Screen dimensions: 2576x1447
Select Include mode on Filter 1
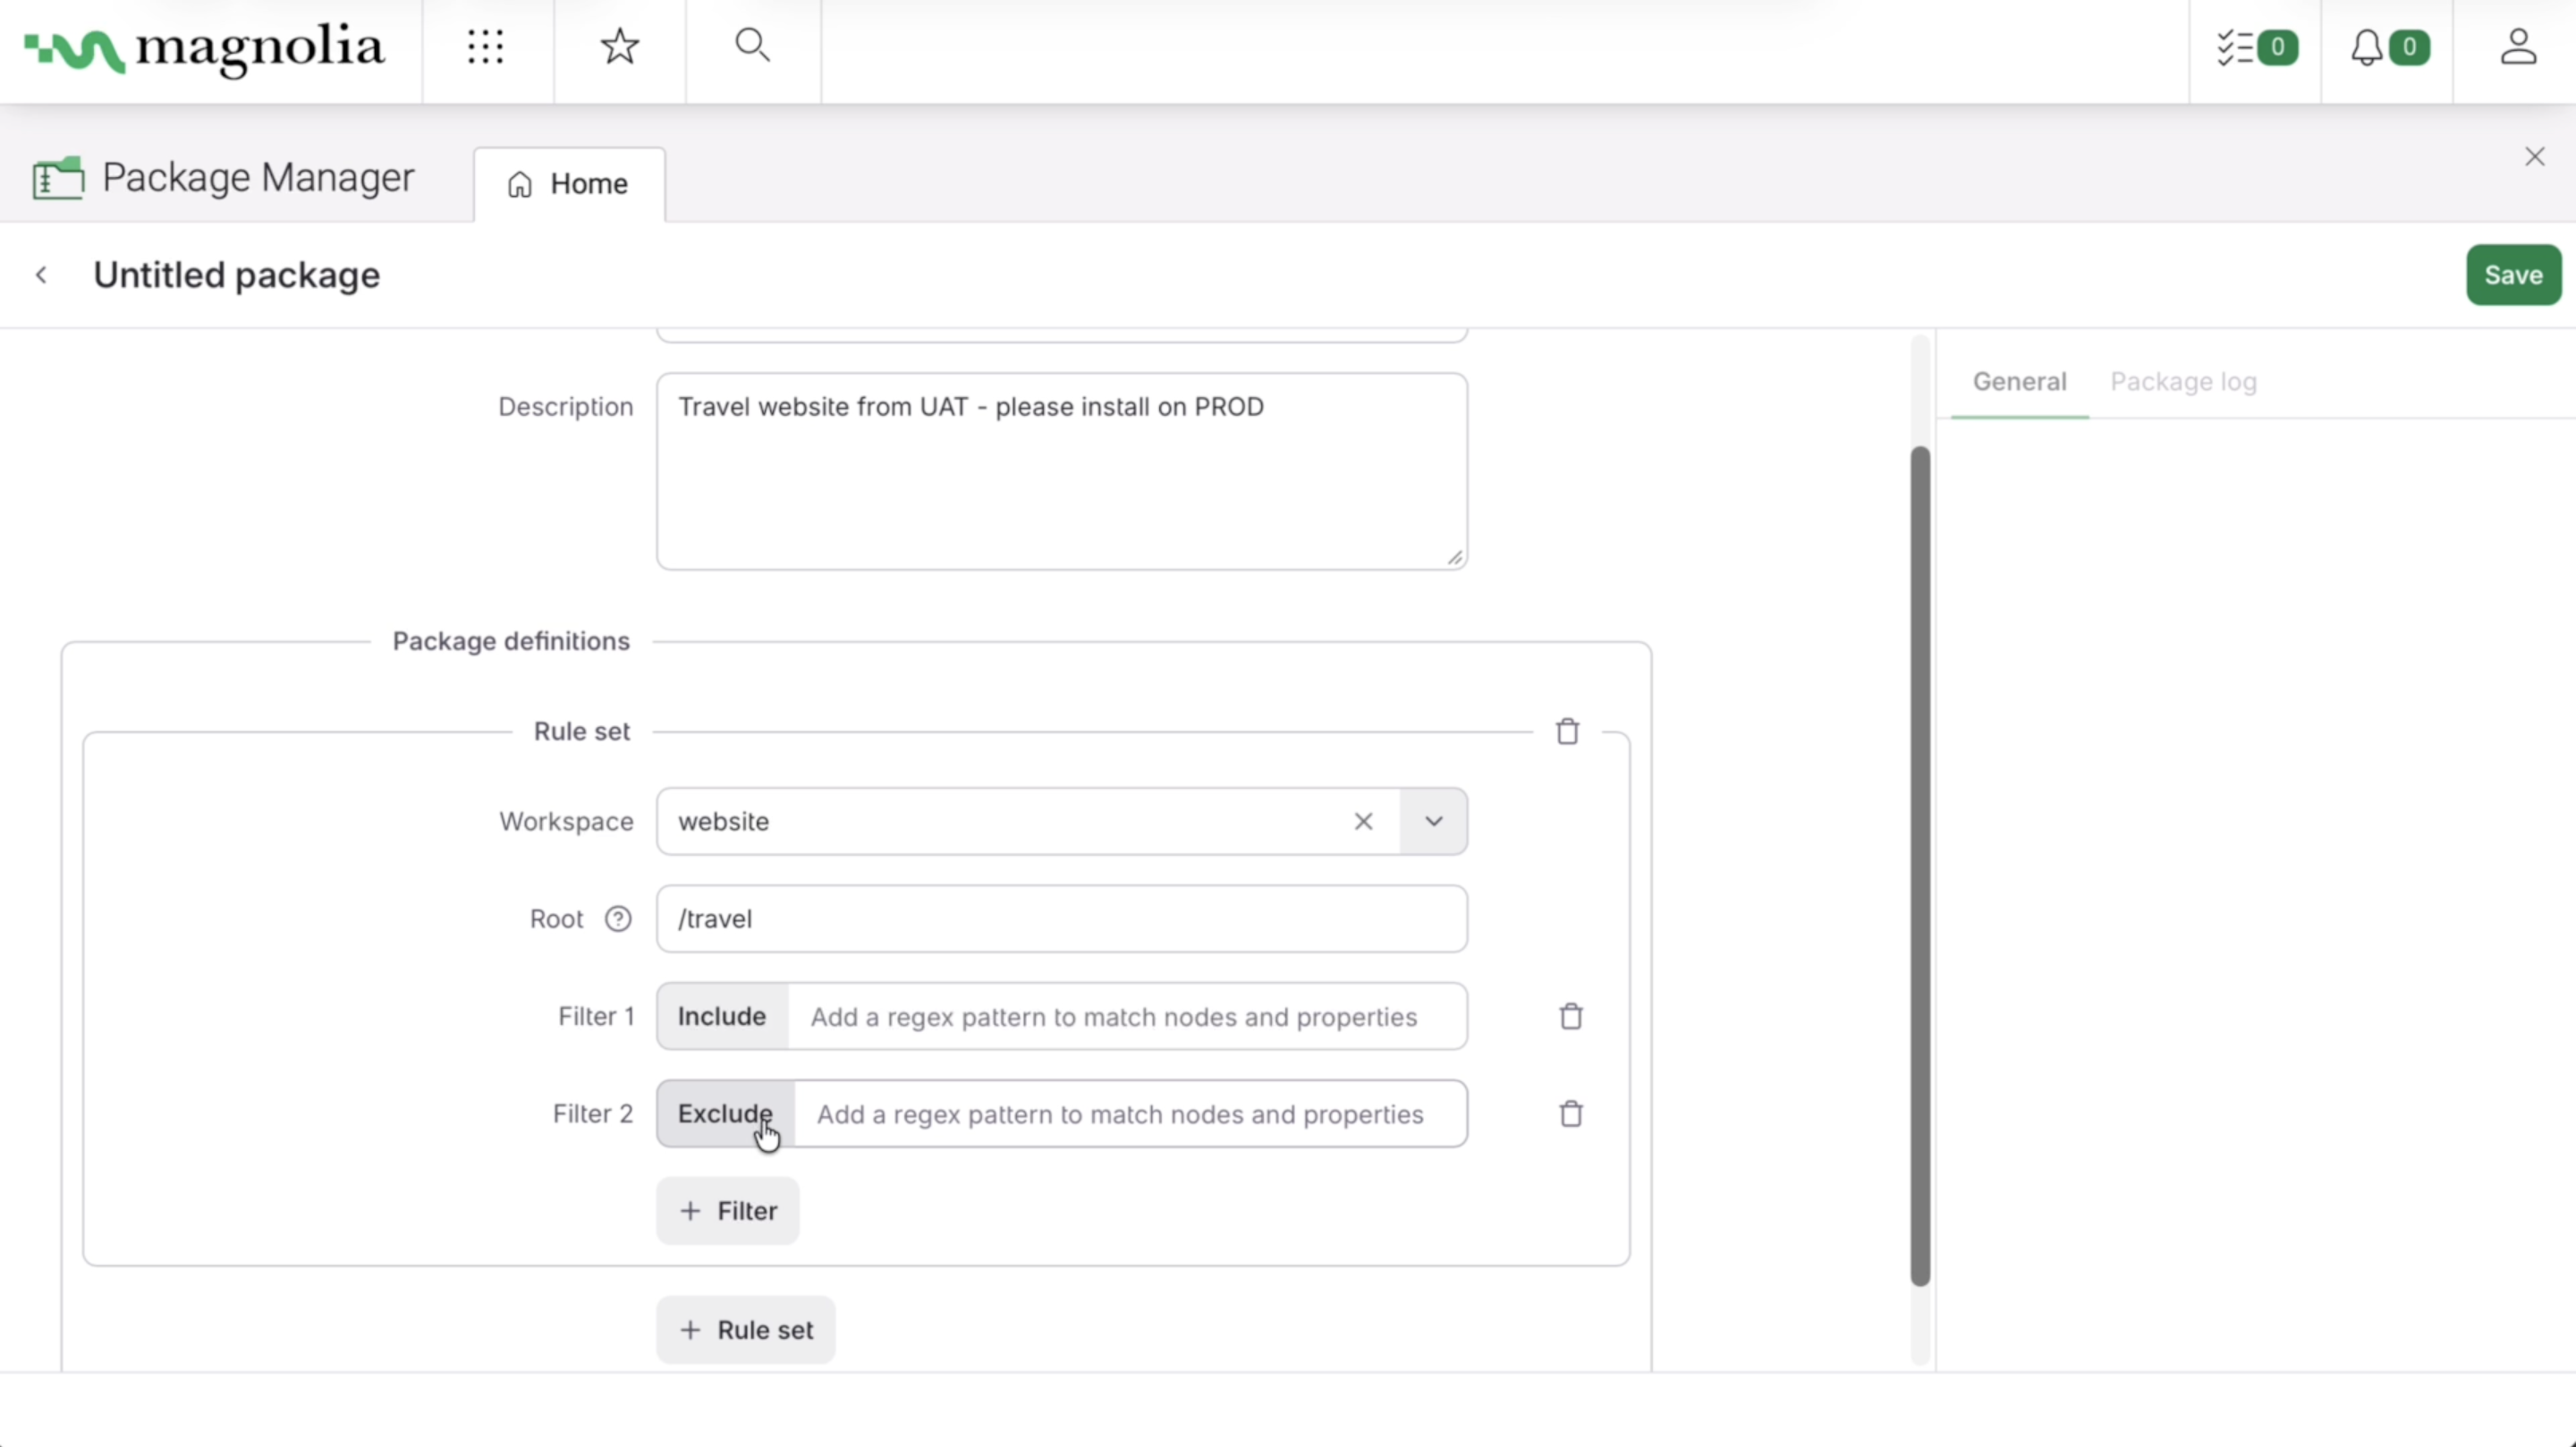722,1016
